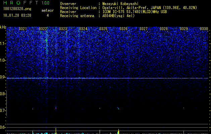Click the ICOM IC-575 receiver description
Screen dimensions: 211x134
(x=135, y=12)
